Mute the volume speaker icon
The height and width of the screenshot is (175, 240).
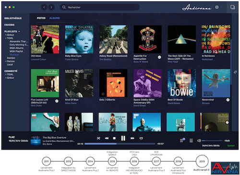point(199,140)
